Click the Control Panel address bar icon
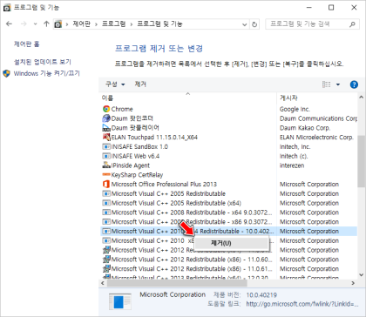Image resolution: width=366 pixels, height=317 pixels. point(58,24)
